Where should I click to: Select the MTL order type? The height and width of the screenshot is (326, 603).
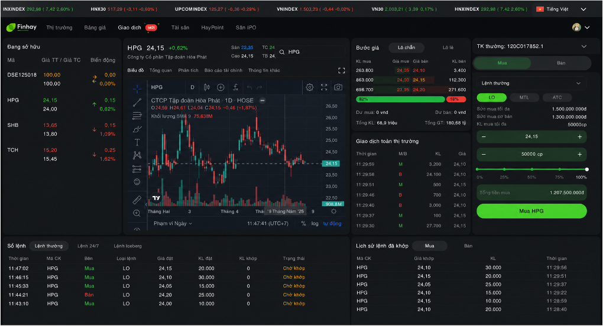524,97
